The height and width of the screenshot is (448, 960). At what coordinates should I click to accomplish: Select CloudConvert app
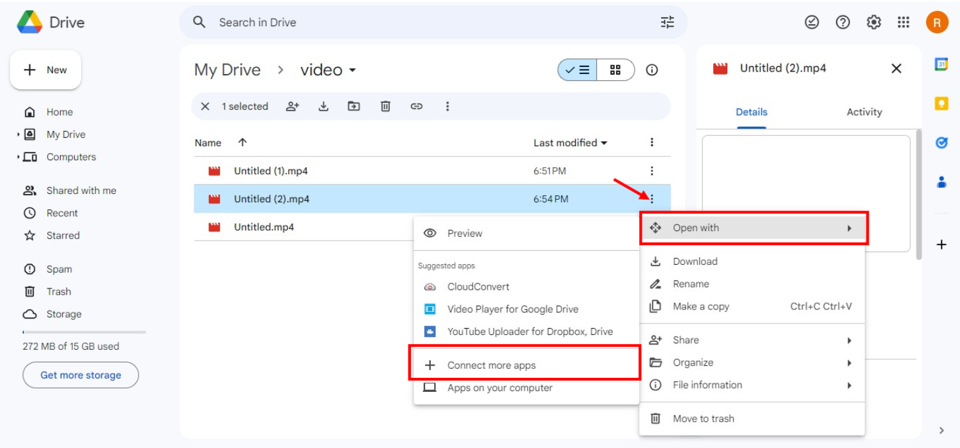[x=527, y=287]
